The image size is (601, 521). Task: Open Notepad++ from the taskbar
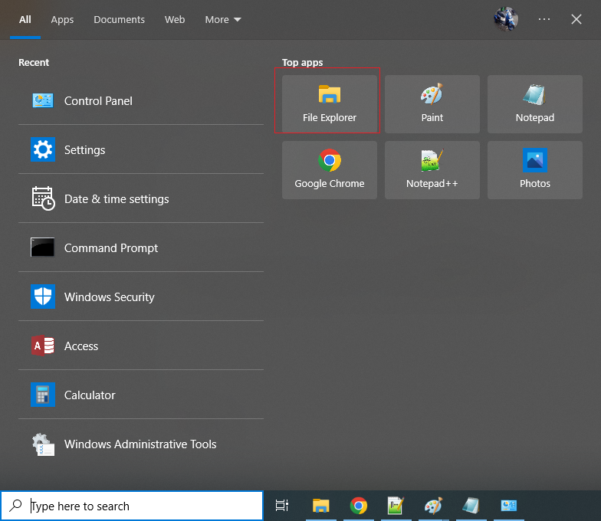coord(396,506)
